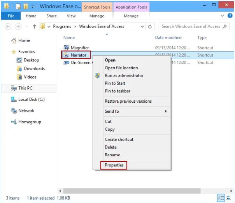Click the Homegroup icon in navigation pane
235x203 pixels.
coord(14,122)
